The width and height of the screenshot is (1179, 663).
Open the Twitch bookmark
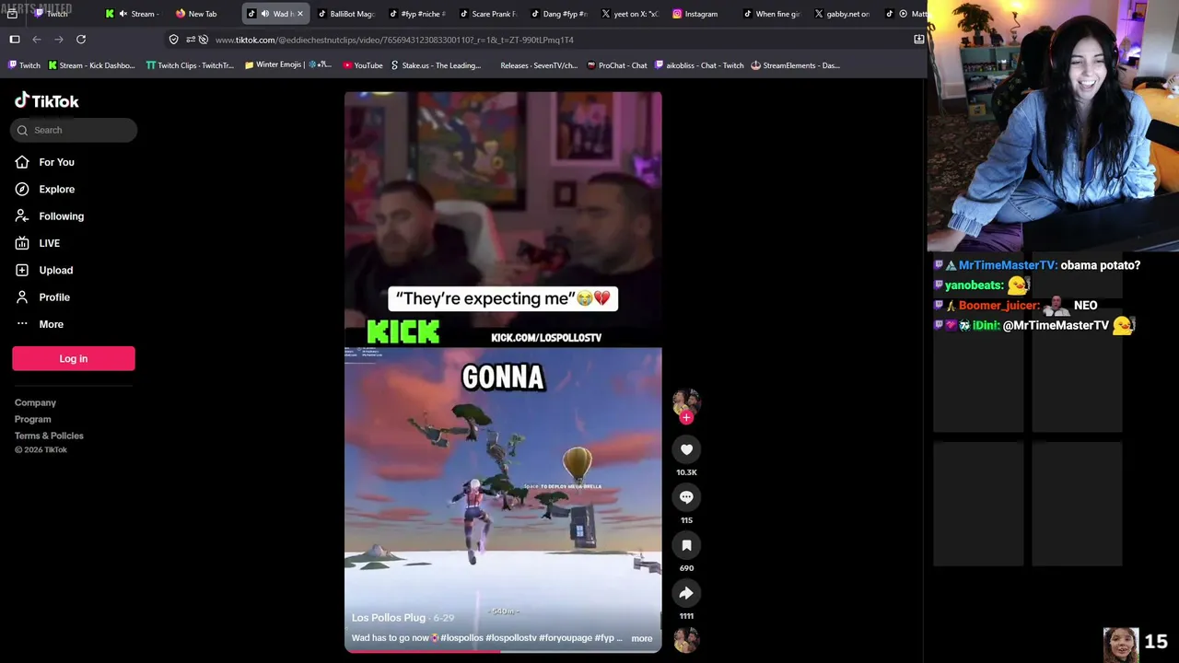pos(24,65)
